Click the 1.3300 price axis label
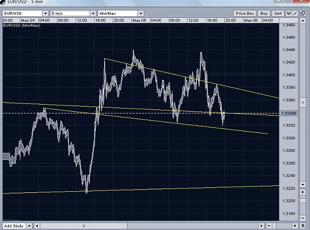This screenshot has width=310, height=230. tap(289, 138)
